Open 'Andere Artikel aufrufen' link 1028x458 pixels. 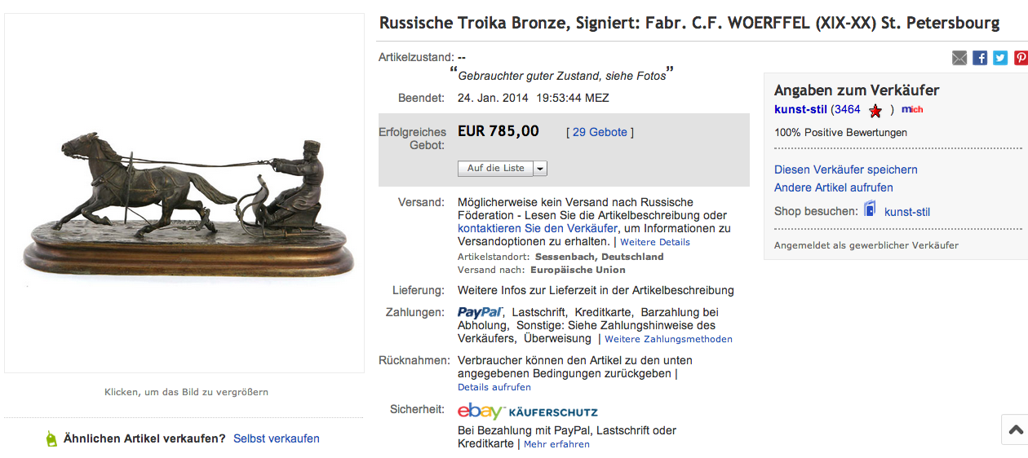point(833,187)
